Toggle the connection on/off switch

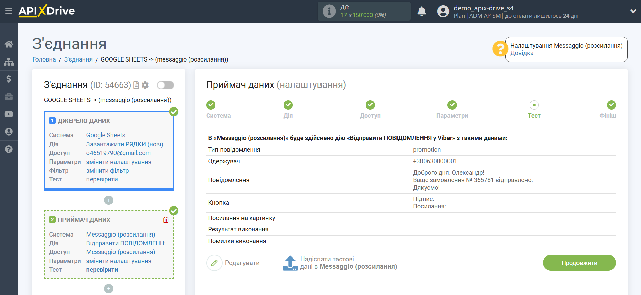165,85
